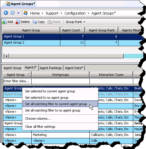Click the blue Back navigation arrow
The height and width of the screenshot is (149, 146).
6,13
